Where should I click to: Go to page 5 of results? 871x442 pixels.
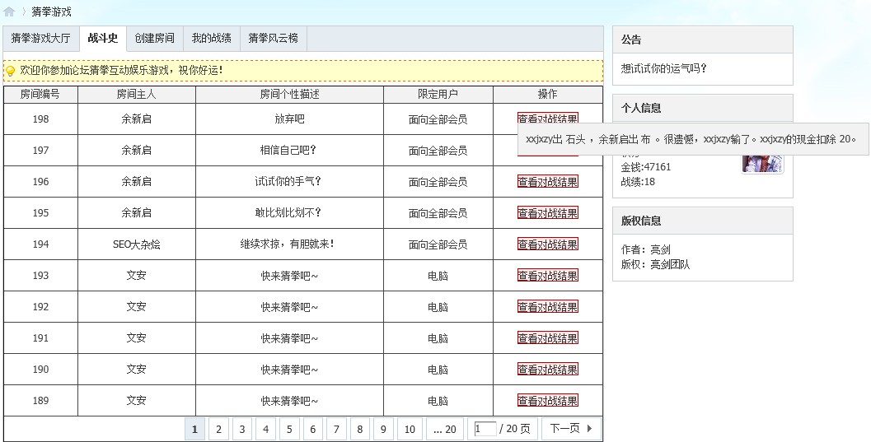[289, 429]
